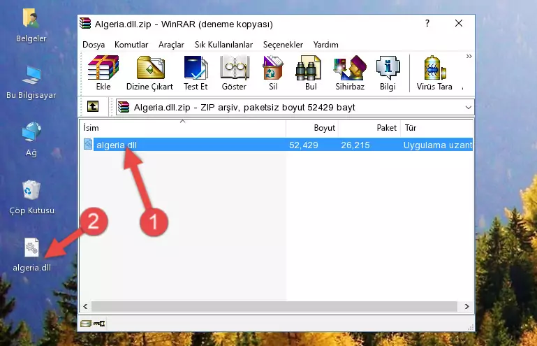The image size is (537, 346).
Task: Click the Dizine Çıkart extract icon
Action: [x=149, y=73]
